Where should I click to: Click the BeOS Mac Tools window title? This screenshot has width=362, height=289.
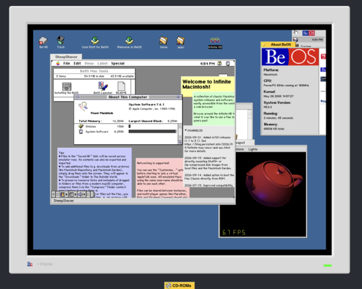[94, 71]
